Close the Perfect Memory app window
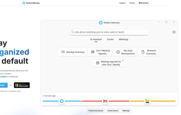This screenshot has width=181, height=115. [x=174, y=22]
